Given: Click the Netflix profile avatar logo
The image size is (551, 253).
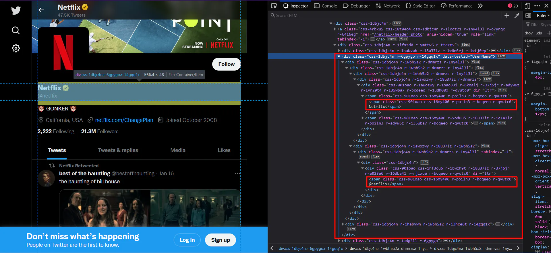Looking at the screenshot, I should [63, 53].
